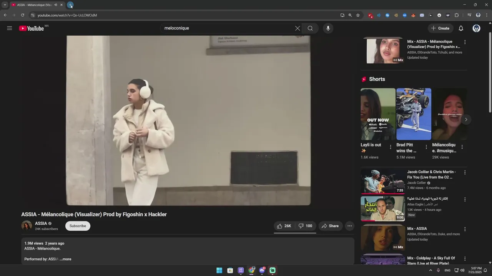This screenshot has height=276, width=492.
Task: Show hidden system tray icons
Action: coord(430,271)
